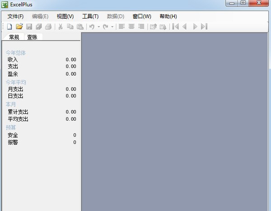Image resolution: width=271 pixels, height=211 pixels.
Task: Open the 帮助(H) menu
Action: tap(168, 16)
